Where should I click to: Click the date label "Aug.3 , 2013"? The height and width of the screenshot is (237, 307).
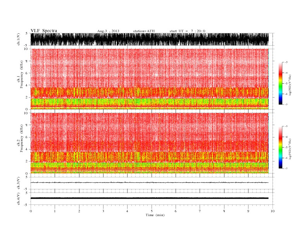pos(108,31)
